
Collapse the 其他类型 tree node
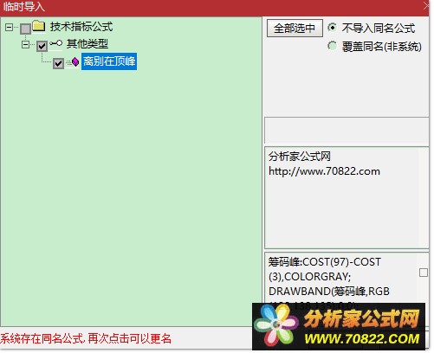25,44
